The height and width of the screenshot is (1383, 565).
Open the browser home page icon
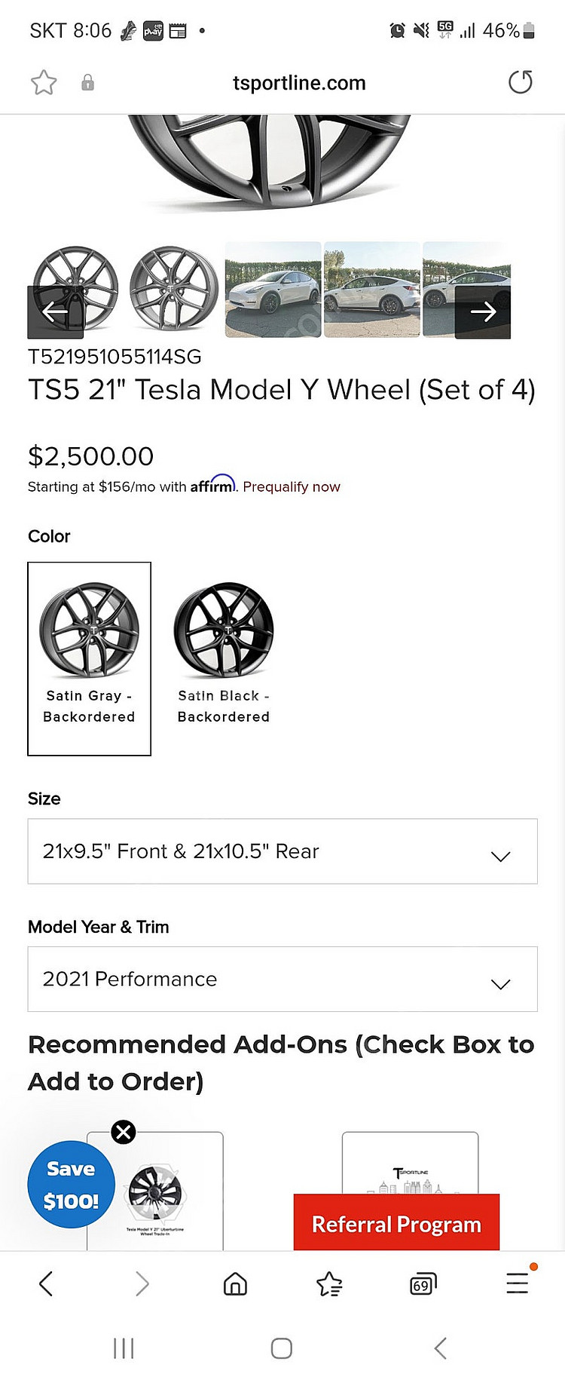click(x=235, y=1283)
